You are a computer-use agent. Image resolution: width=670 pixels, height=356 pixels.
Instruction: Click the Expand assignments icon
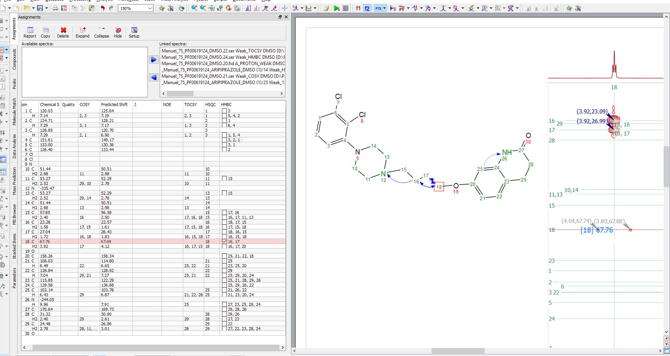pos(82,33)
